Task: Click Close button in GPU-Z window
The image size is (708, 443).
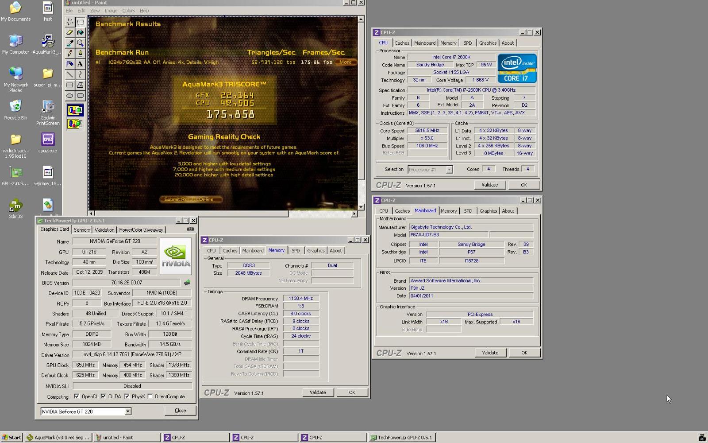Action: click(x=181, y=411)
